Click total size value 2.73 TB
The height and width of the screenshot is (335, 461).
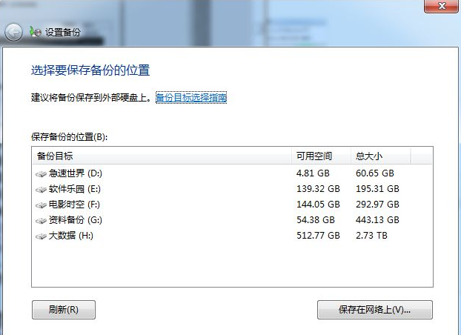coord(371,236)
